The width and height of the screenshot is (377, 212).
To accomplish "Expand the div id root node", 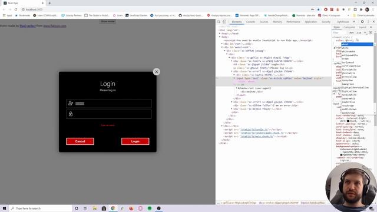I will [x=222, y=44].
